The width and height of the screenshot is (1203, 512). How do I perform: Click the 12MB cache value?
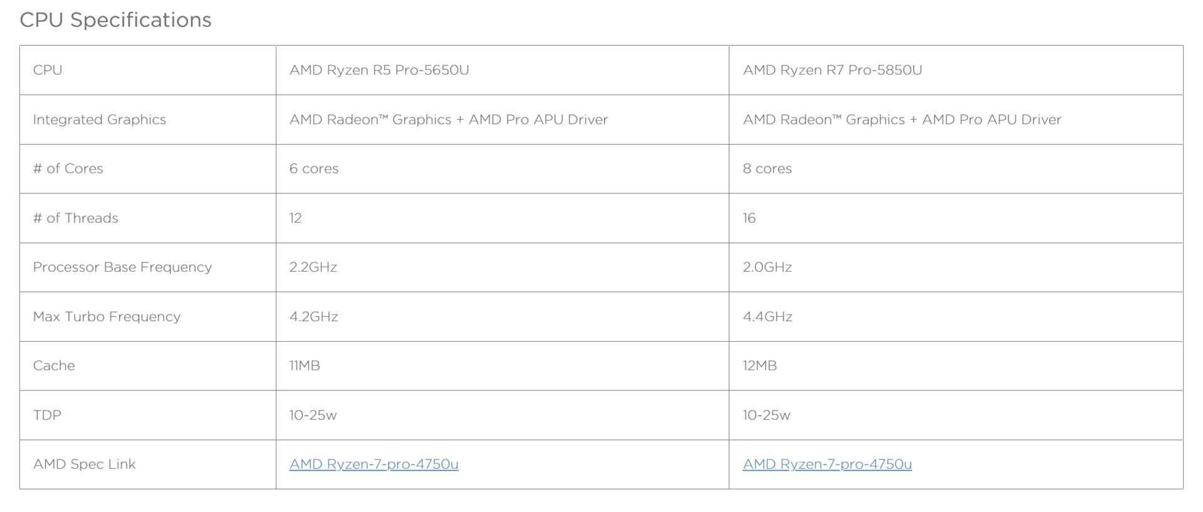tap(759, 366)
